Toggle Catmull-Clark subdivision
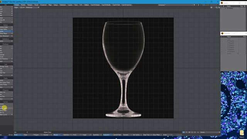This screenshot has height=139, width=247. pyautogui.click(x=117, y=135)
